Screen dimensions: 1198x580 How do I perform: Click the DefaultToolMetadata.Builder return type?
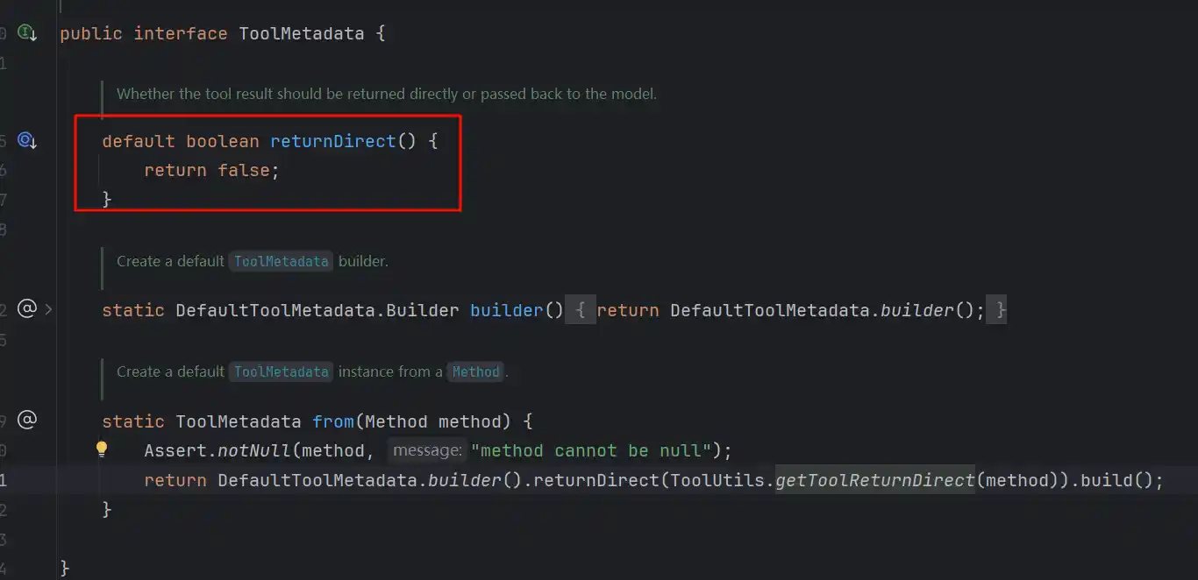coord(317,310)
